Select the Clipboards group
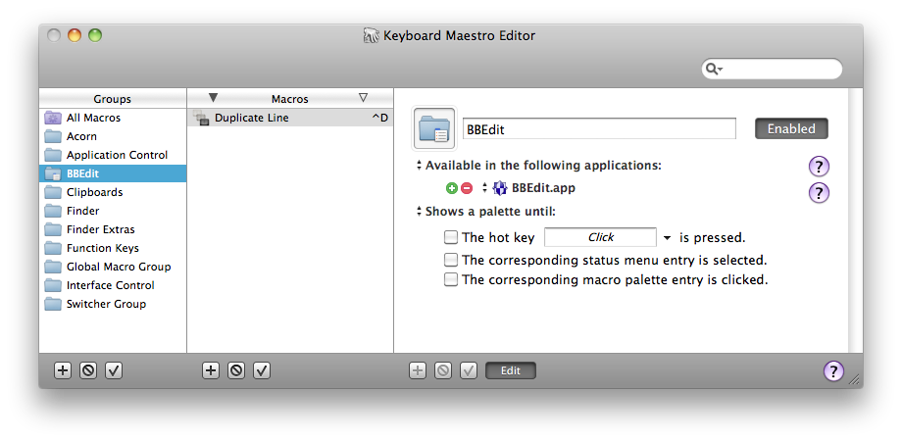The image size is (902, 442). (113, 192)
